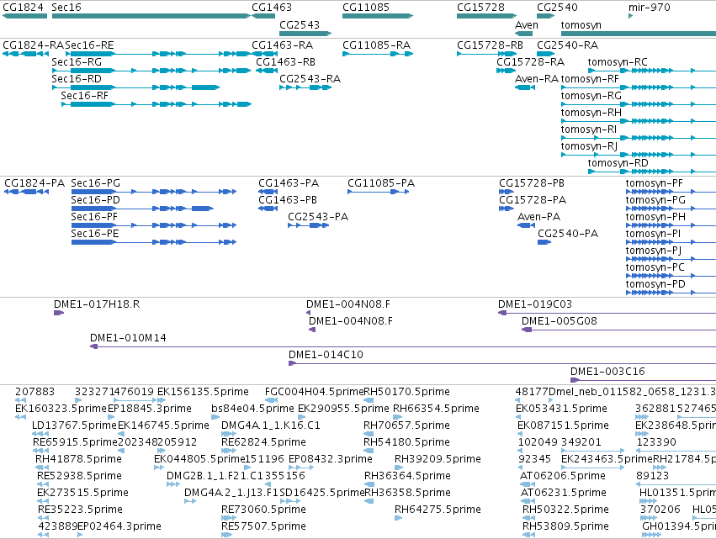Click the Sec16-RF transcript
716x539 pixels.
(156, 104)
